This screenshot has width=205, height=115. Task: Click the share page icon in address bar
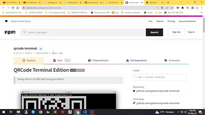167,8
